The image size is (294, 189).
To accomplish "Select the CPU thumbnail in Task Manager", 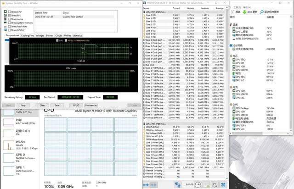I will [x=9, y=111].
